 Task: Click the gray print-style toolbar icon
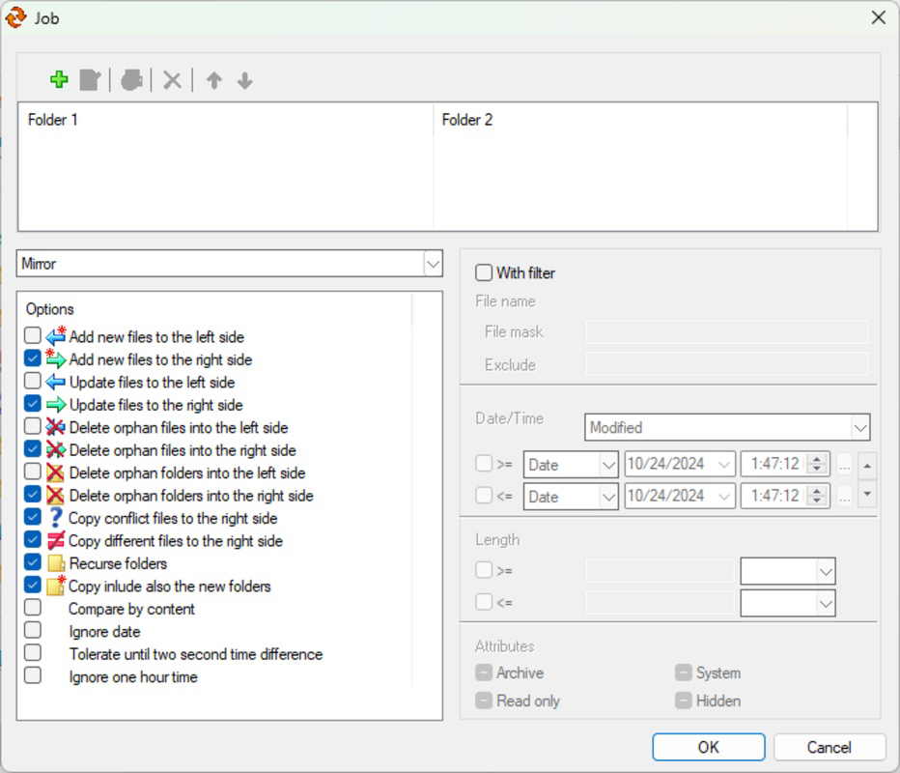131,80
